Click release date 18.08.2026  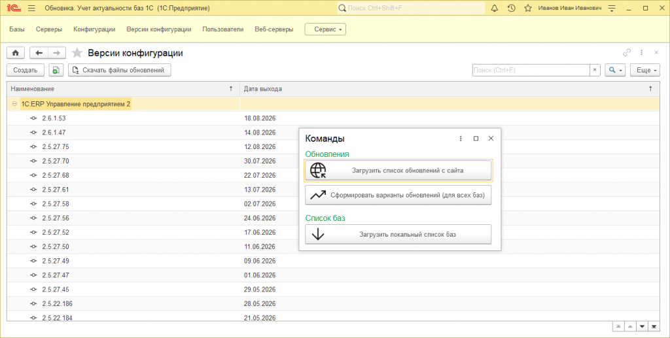(260, 118)
